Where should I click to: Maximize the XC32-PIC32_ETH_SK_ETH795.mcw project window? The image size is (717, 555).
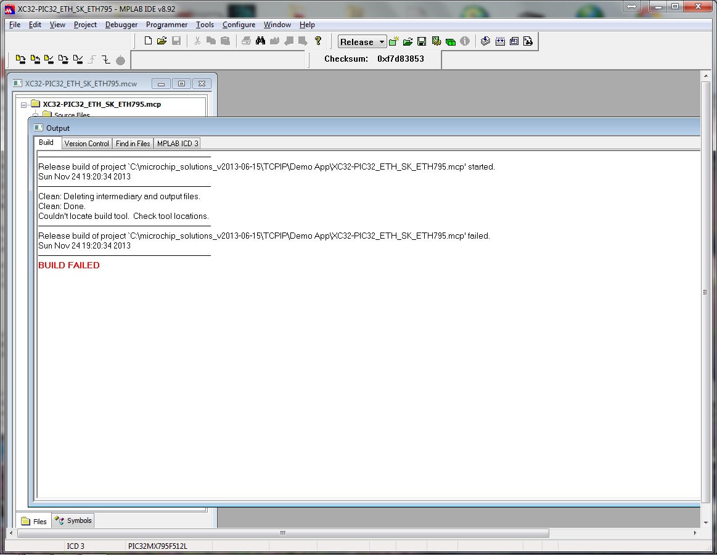(x=181, y=84)
